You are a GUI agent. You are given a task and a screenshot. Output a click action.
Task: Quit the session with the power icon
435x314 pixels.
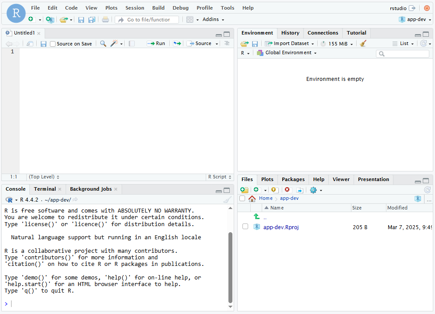coord(427,8)
